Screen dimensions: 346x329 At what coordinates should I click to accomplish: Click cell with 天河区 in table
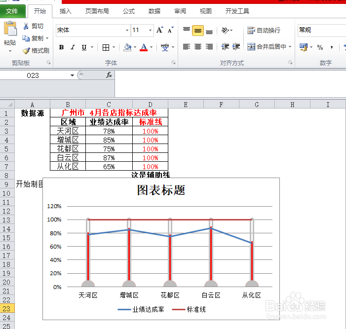(x=68, y=131)
